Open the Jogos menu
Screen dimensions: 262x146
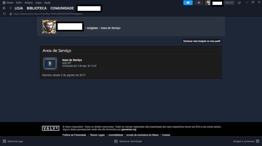tap(38, 3)
